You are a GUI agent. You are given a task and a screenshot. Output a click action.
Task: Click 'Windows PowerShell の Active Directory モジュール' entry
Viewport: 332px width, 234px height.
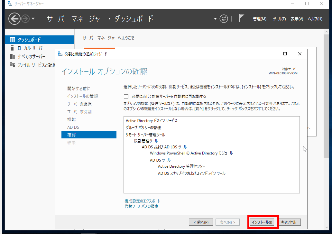tap(191, 153)
